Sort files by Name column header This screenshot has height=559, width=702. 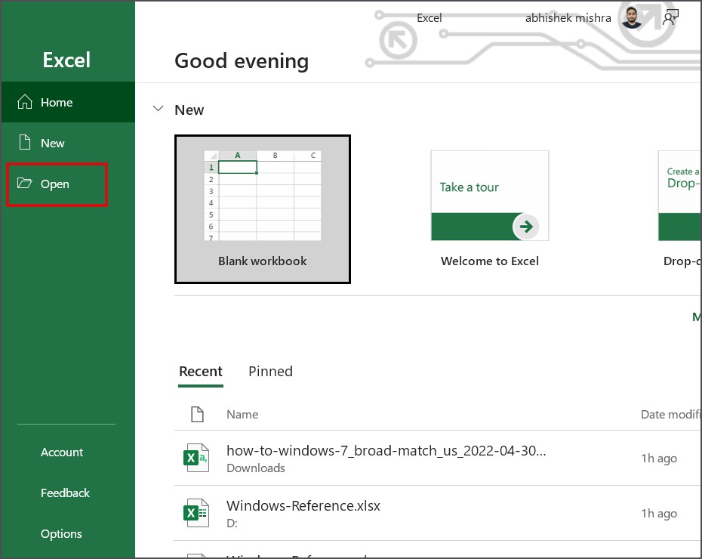tap(242, 414)
